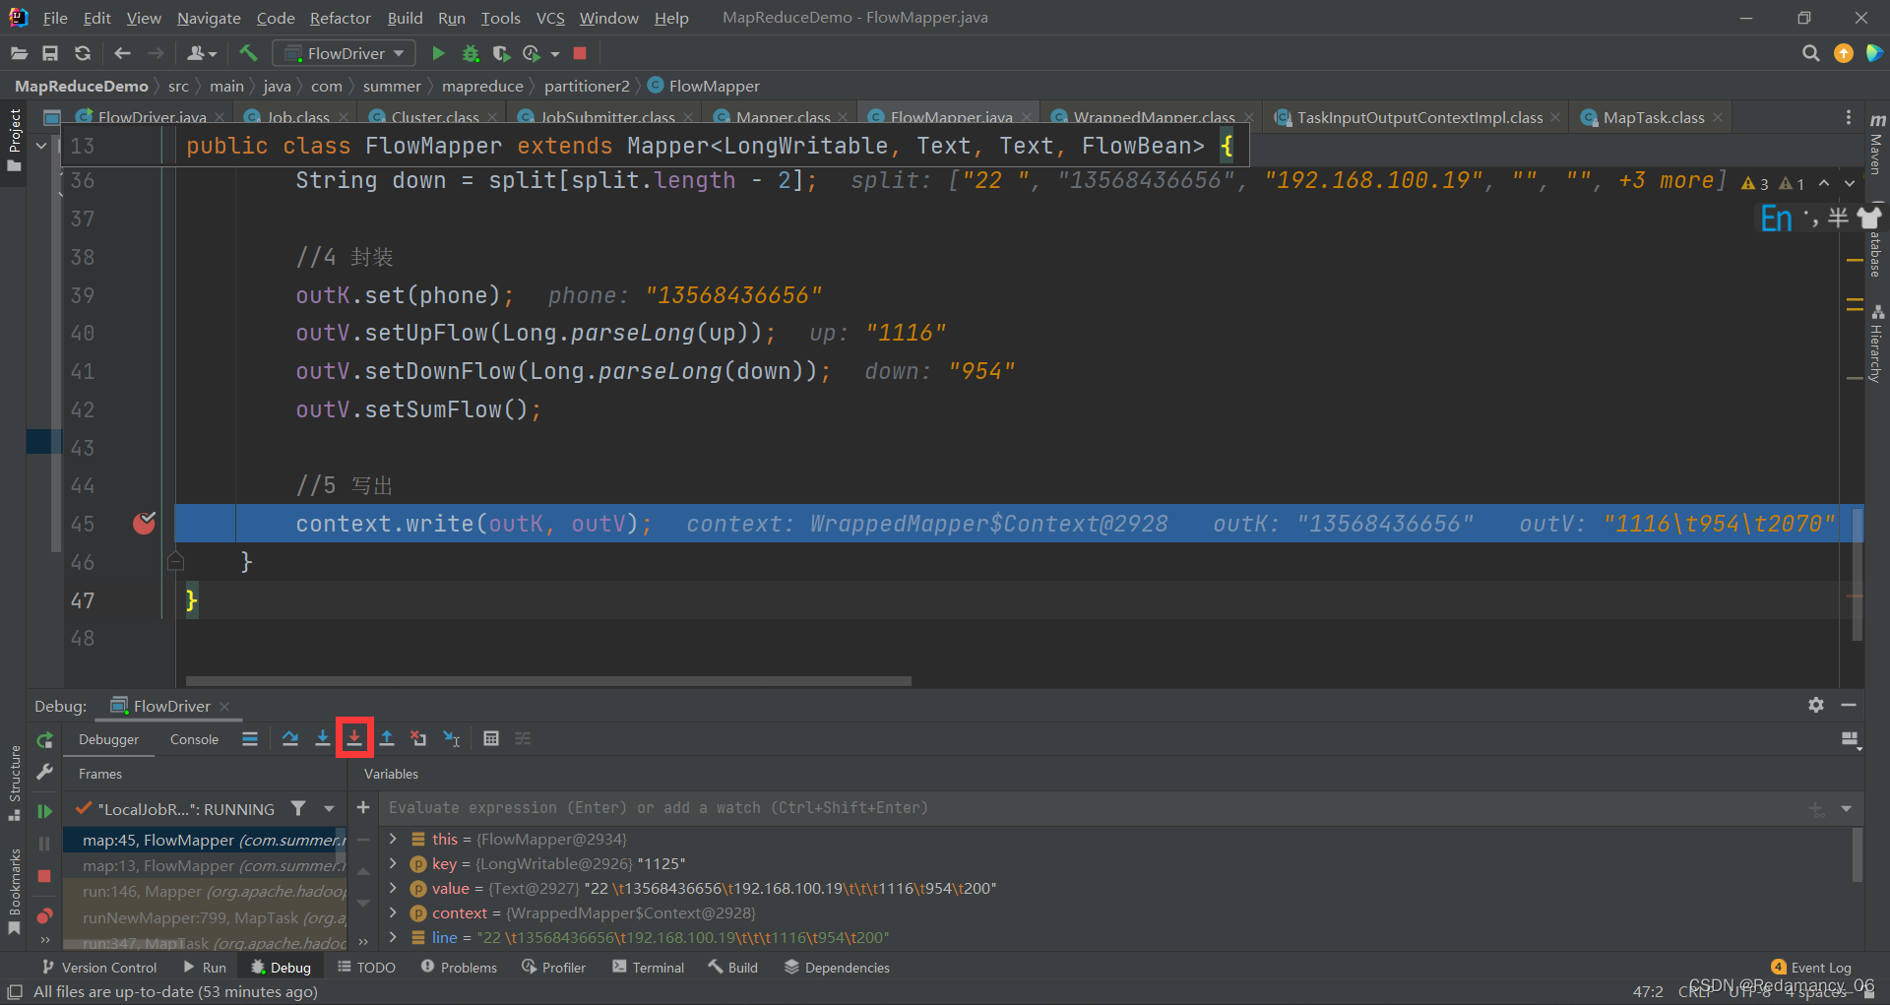1890x1005 pixels.
Task: Show execution point with threads icon
Action: (250, 738)
